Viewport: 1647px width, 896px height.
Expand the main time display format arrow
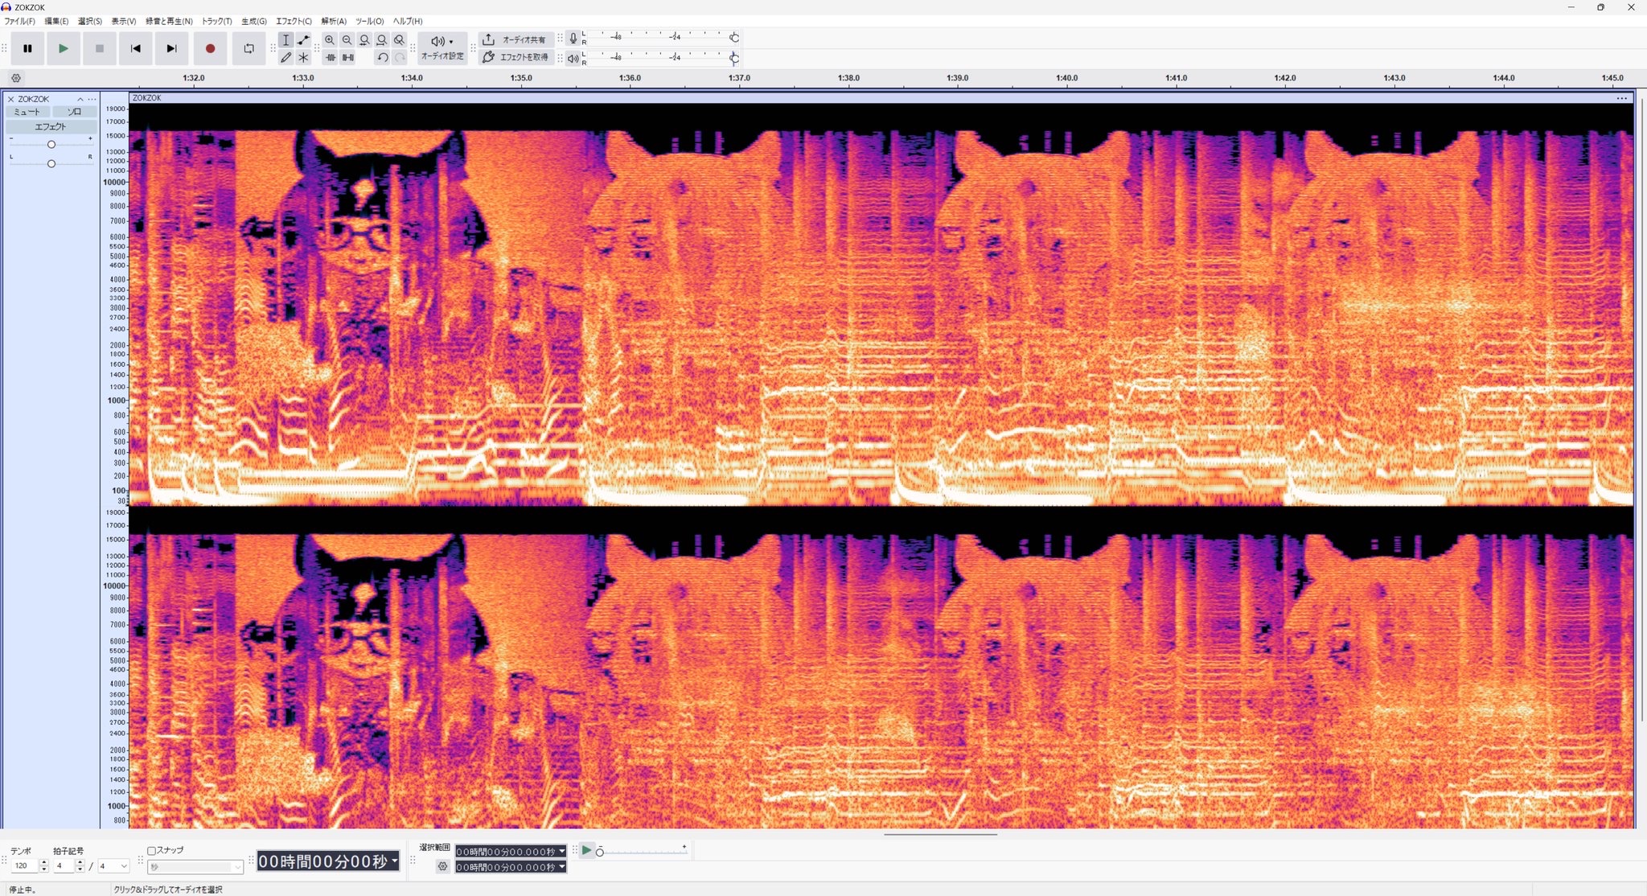pos(394,861)
